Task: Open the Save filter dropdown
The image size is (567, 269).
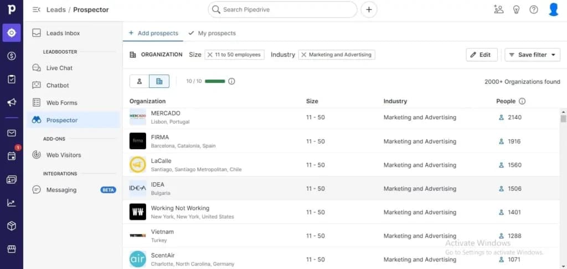Action: click(532, 55)
